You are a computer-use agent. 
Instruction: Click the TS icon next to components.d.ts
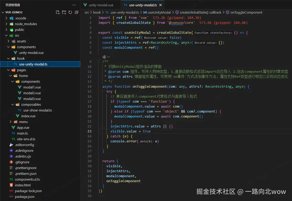tap(11, 180)
